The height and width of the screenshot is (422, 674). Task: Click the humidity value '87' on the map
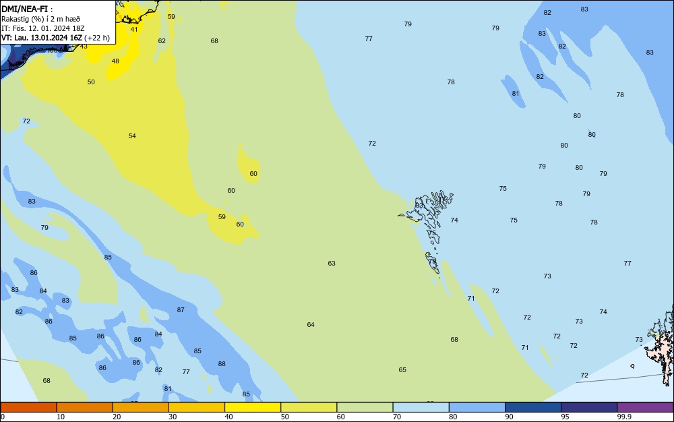[x=181, y=310]
